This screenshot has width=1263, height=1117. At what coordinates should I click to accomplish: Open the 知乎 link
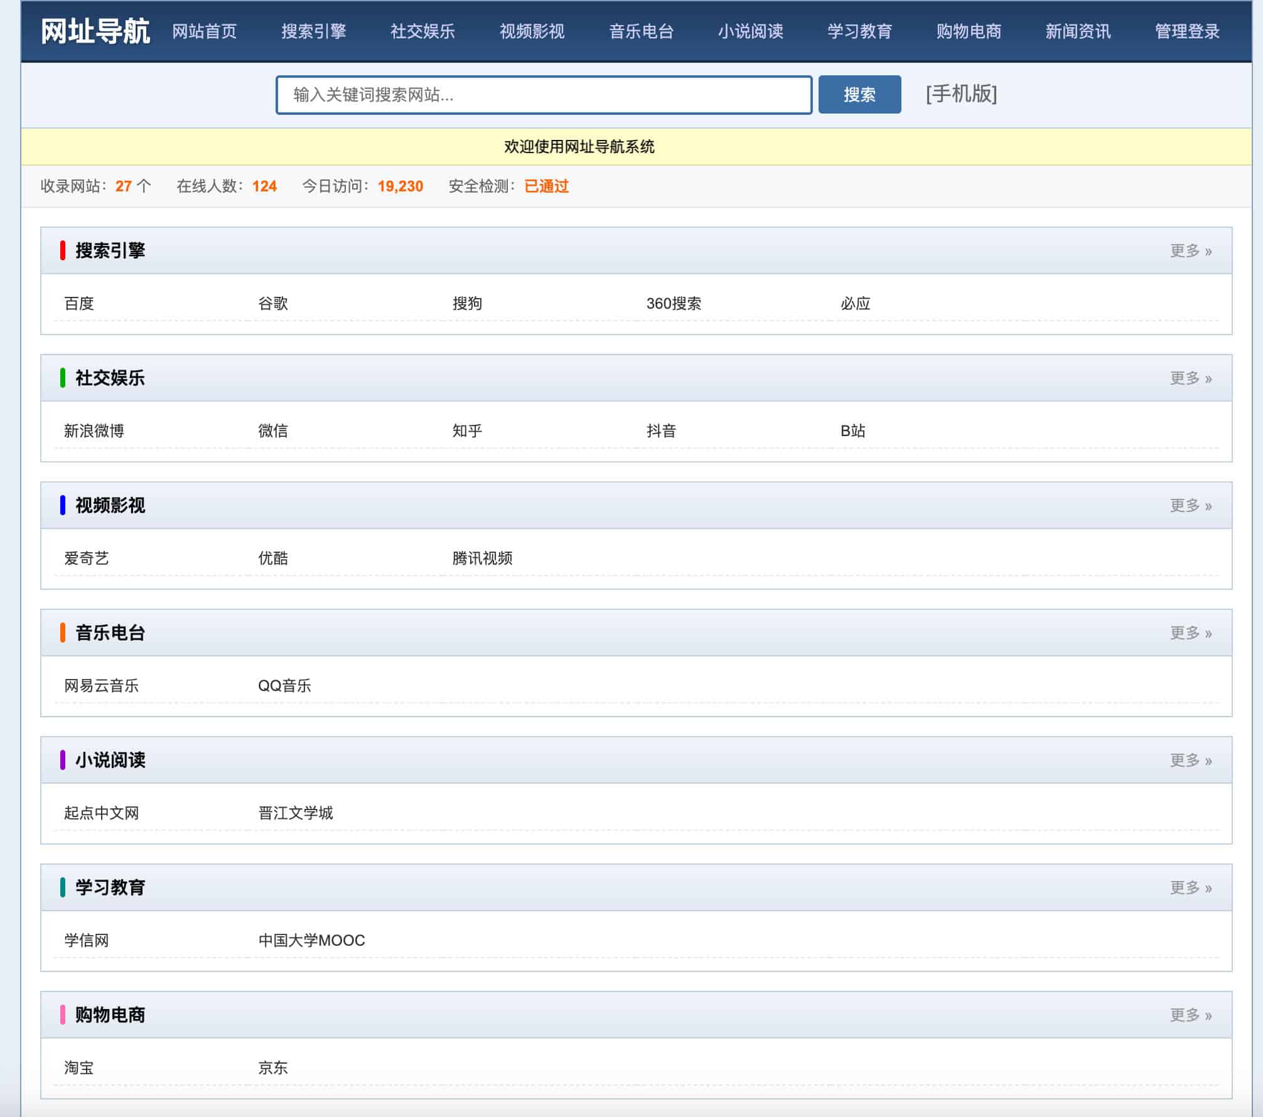coord(468,431)
